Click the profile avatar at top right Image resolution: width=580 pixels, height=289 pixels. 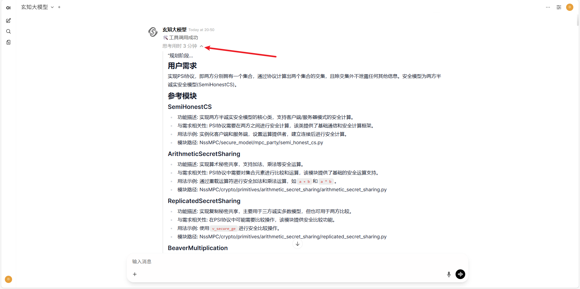tap(570, 7)
